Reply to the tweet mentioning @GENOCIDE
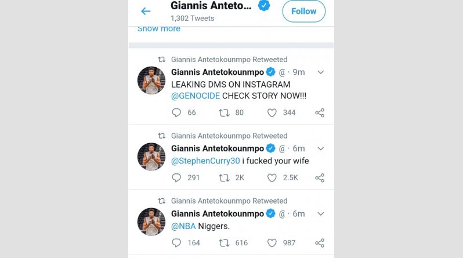This screenshot has height=258, width=463. pos(176,112)
